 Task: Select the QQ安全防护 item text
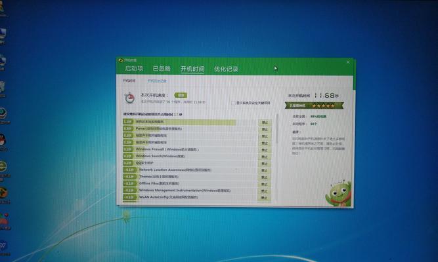[x=144, y=163]
